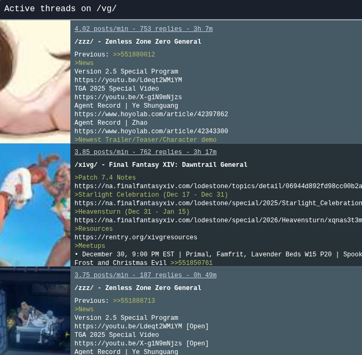Click the 'Active threads on /vg/' header

point(60,9)
